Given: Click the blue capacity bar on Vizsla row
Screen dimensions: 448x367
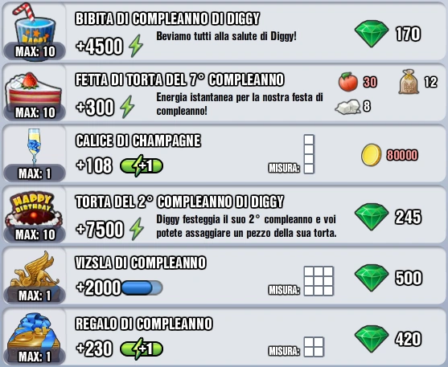Looking at the screenshot, I should tap(142, 287).
